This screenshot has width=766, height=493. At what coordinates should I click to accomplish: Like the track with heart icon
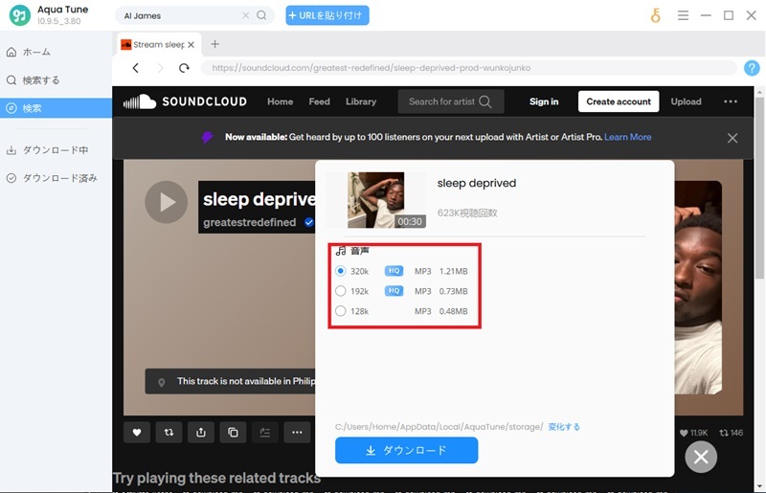click(x=137, y=432)
